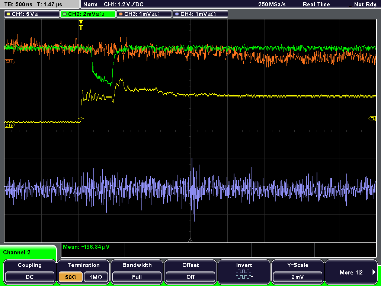Click the T: 1.47 µs trigger position readout
Image resolution: width=381 pixels, height=286 pixels.
49,4
